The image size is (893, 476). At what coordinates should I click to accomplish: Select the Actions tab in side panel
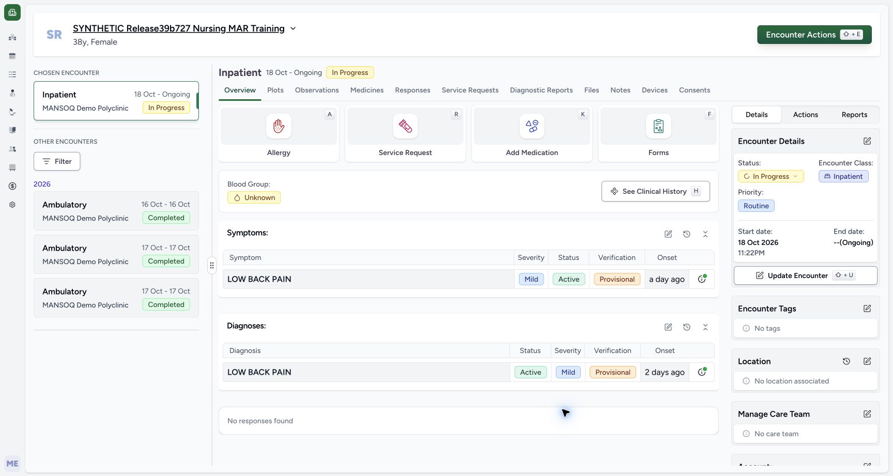click(x=805, y=115)
